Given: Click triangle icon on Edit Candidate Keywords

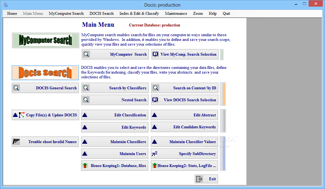Looking at the screenshot, I should (154, 127).
